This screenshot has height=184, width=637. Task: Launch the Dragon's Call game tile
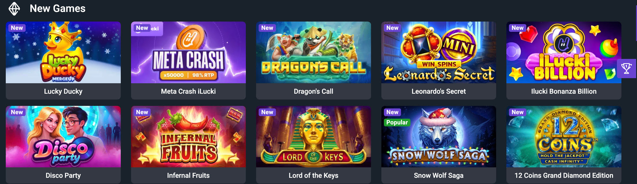click(x=313, y=52)
